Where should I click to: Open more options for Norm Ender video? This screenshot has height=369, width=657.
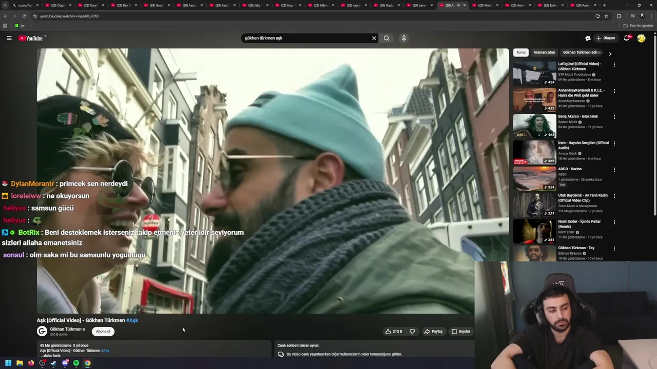(x=614, y=222)
